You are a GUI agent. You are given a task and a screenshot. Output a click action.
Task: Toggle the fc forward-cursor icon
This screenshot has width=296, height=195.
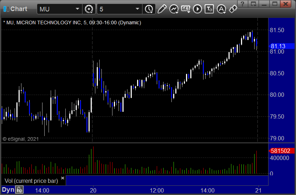tap(19, 190)
